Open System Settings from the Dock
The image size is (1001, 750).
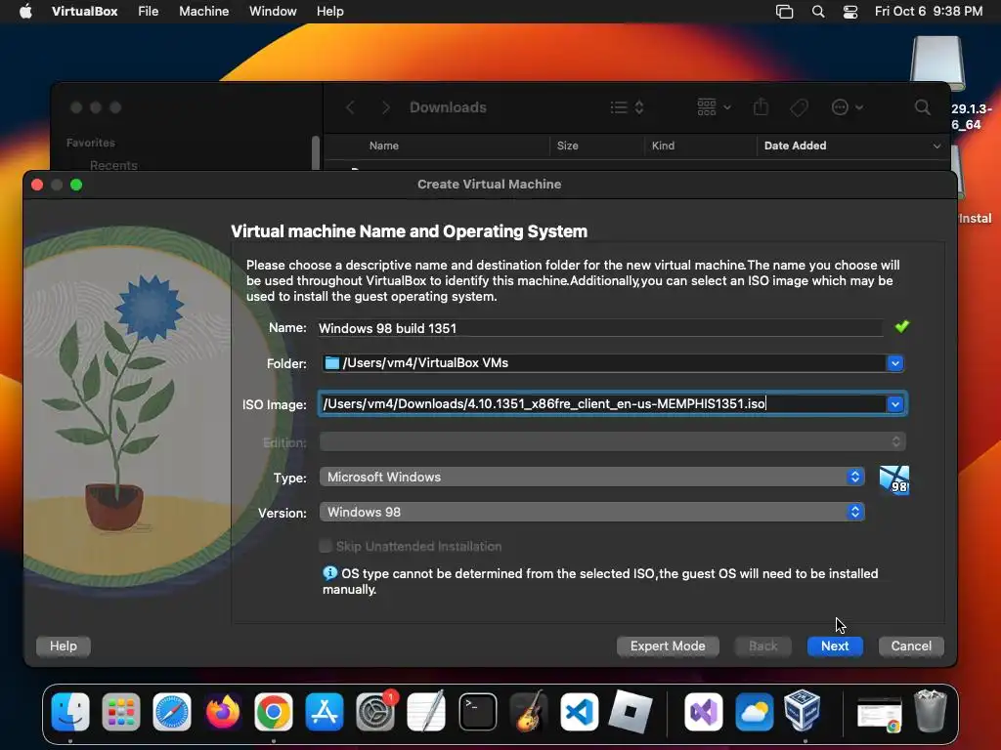[375, 712]
